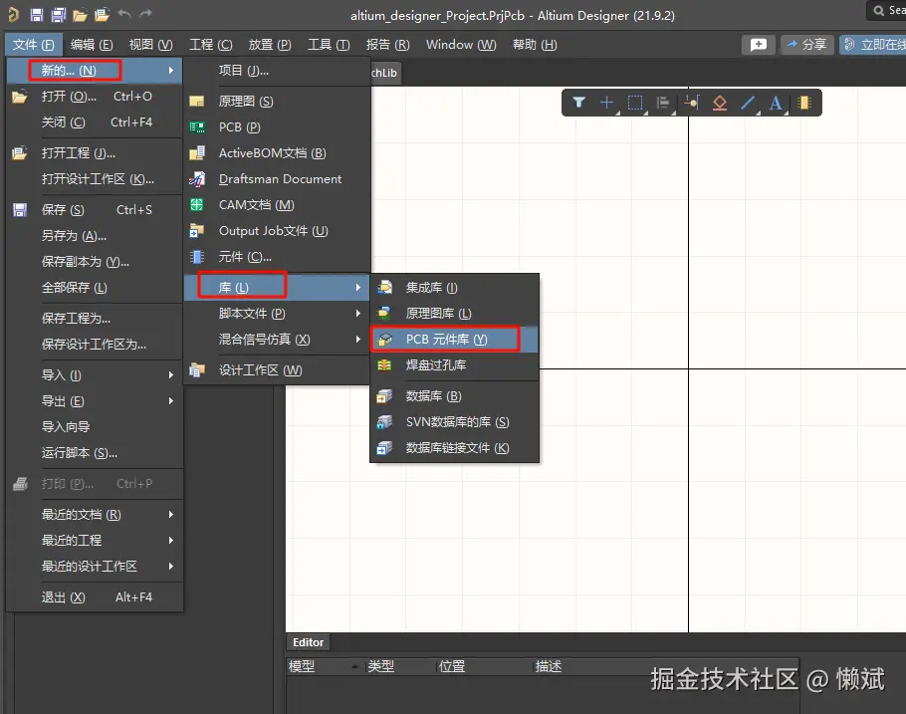
Task: Select the Add (plus) tool in floating toolbar
Action: tap(606, 103)
